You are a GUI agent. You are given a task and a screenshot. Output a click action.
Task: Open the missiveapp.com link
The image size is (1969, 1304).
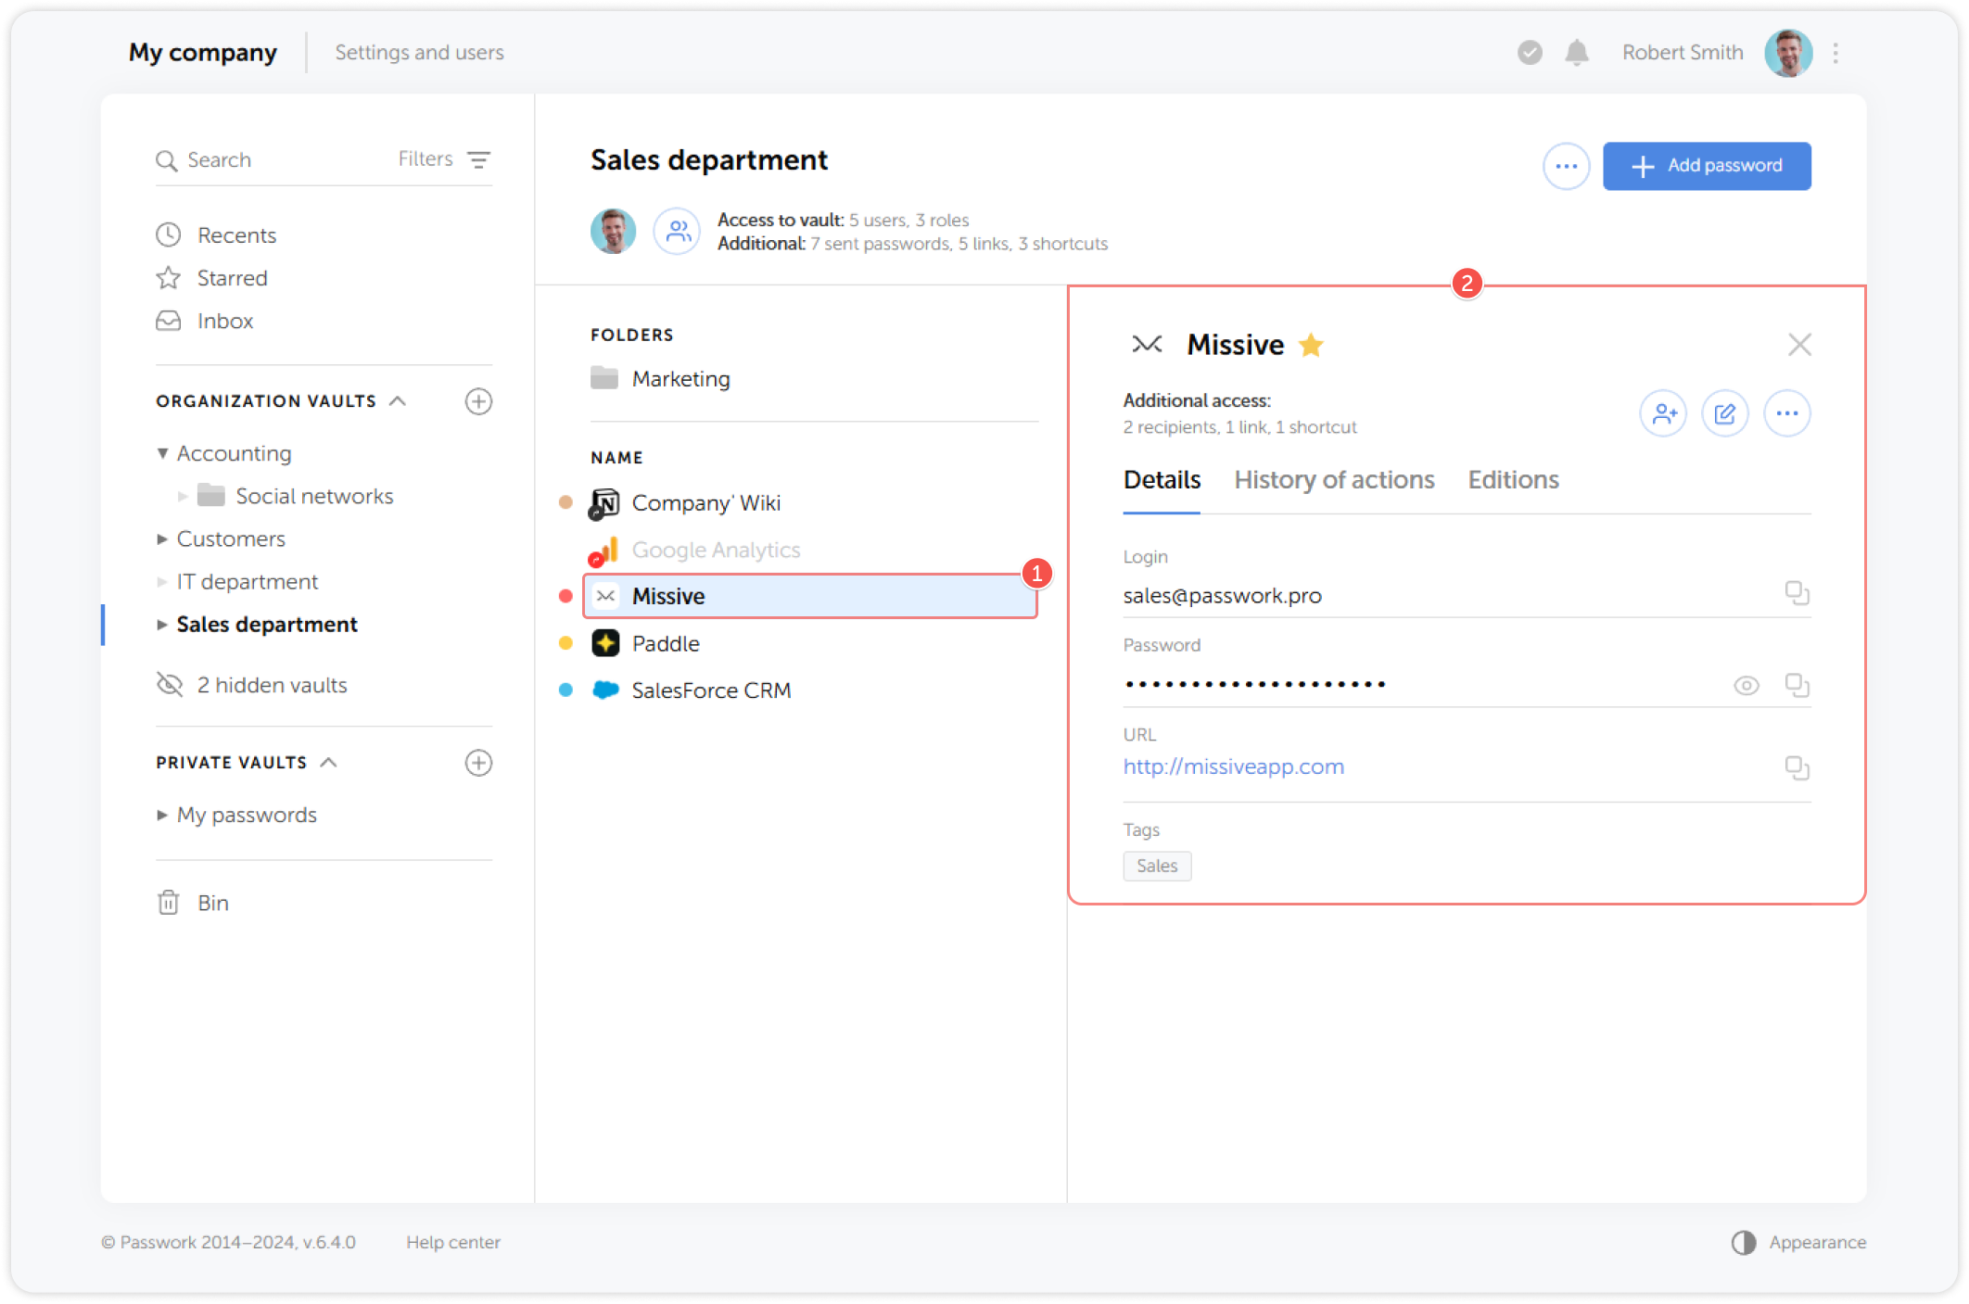click(1233, 766)
